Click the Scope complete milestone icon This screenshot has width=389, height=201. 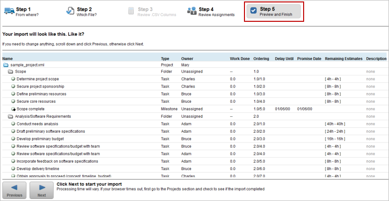click(x=13, y=109)
